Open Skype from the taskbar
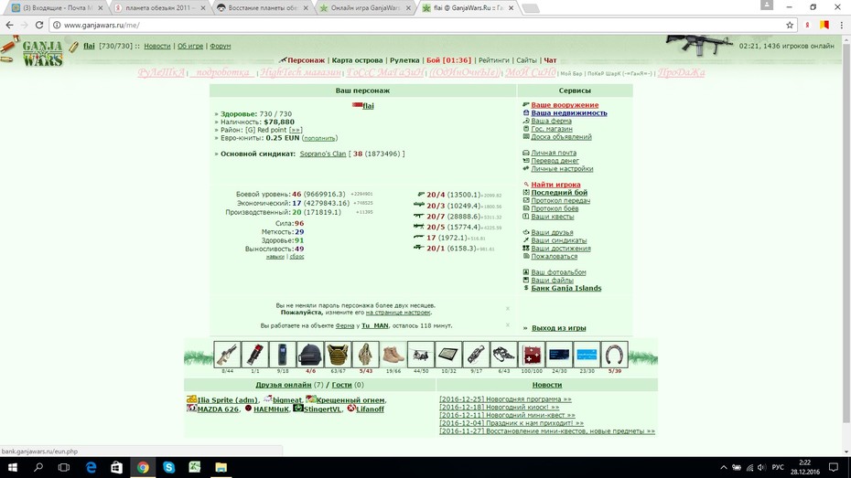This screenshot has height=478, width=851. [168, 467]
